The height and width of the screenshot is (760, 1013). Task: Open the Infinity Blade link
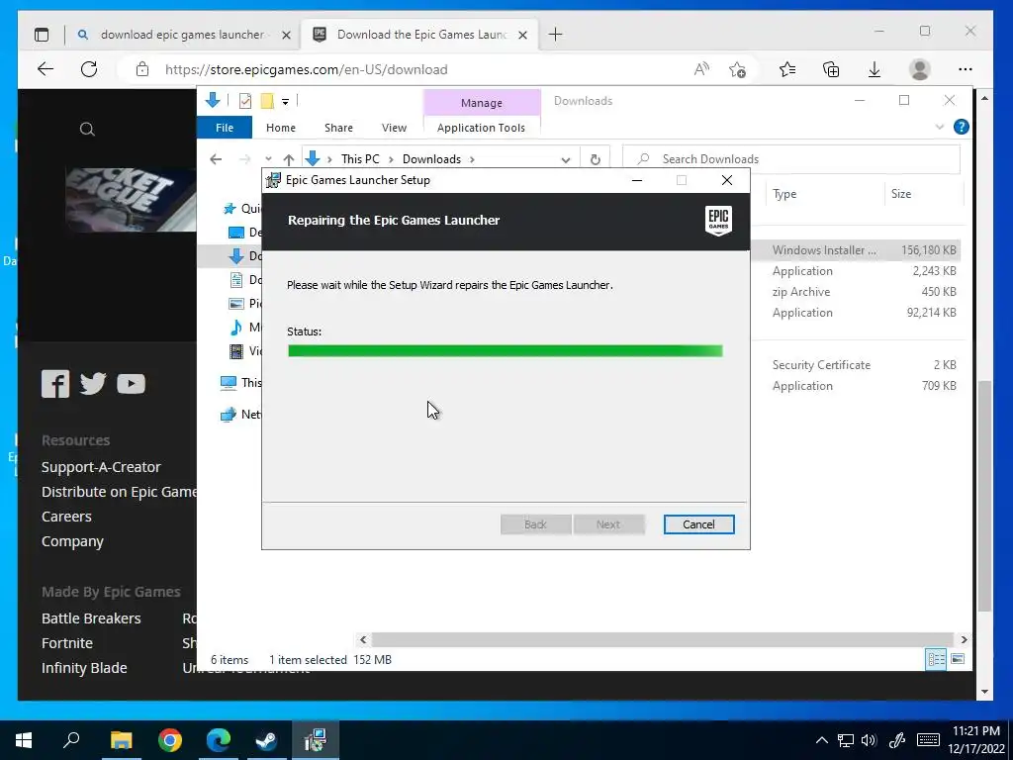[84, 668]
